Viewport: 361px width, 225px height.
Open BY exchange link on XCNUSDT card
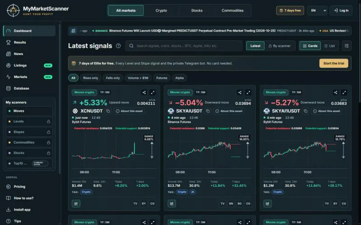pyautogui.click(x=144, y=203)
